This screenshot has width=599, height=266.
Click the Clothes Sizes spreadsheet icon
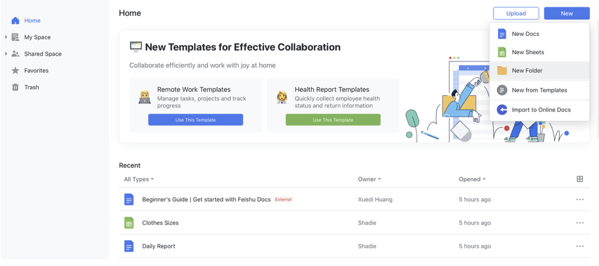pyautogui.click(x=129, y=223)
